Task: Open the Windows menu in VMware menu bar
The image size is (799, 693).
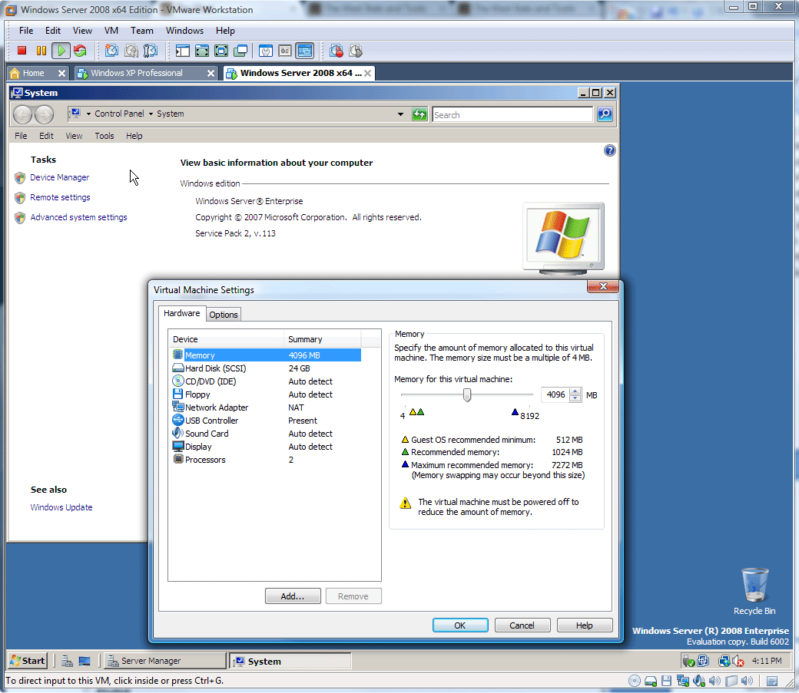Action: pyautogui.click(x=184, y=31)
